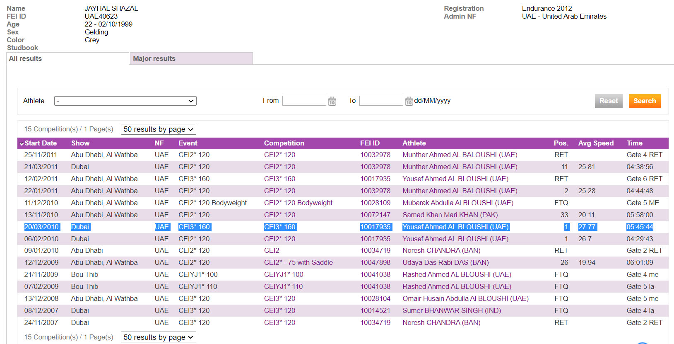Open top results-per-page dropdown
The height and width of the screenshot is (344, 674).
click(158, 129)
